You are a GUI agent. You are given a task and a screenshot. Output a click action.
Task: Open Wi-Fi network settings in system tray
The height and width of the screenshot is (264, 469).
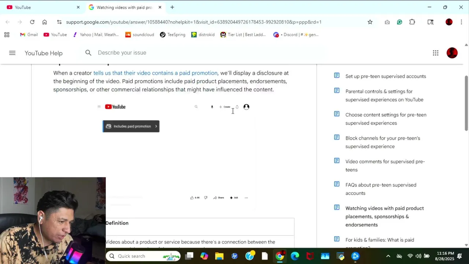coord(410,256)
